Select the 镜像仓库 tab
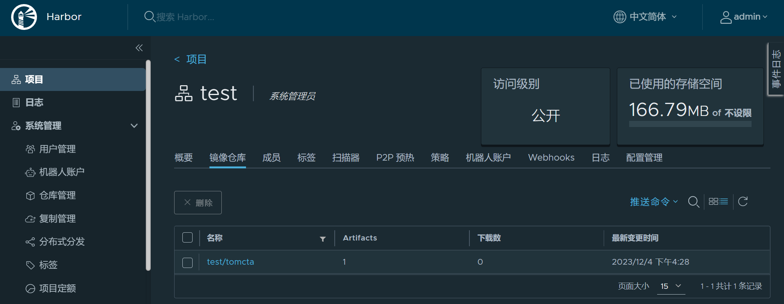Viewport: 784px width, 304px height. 228,158
